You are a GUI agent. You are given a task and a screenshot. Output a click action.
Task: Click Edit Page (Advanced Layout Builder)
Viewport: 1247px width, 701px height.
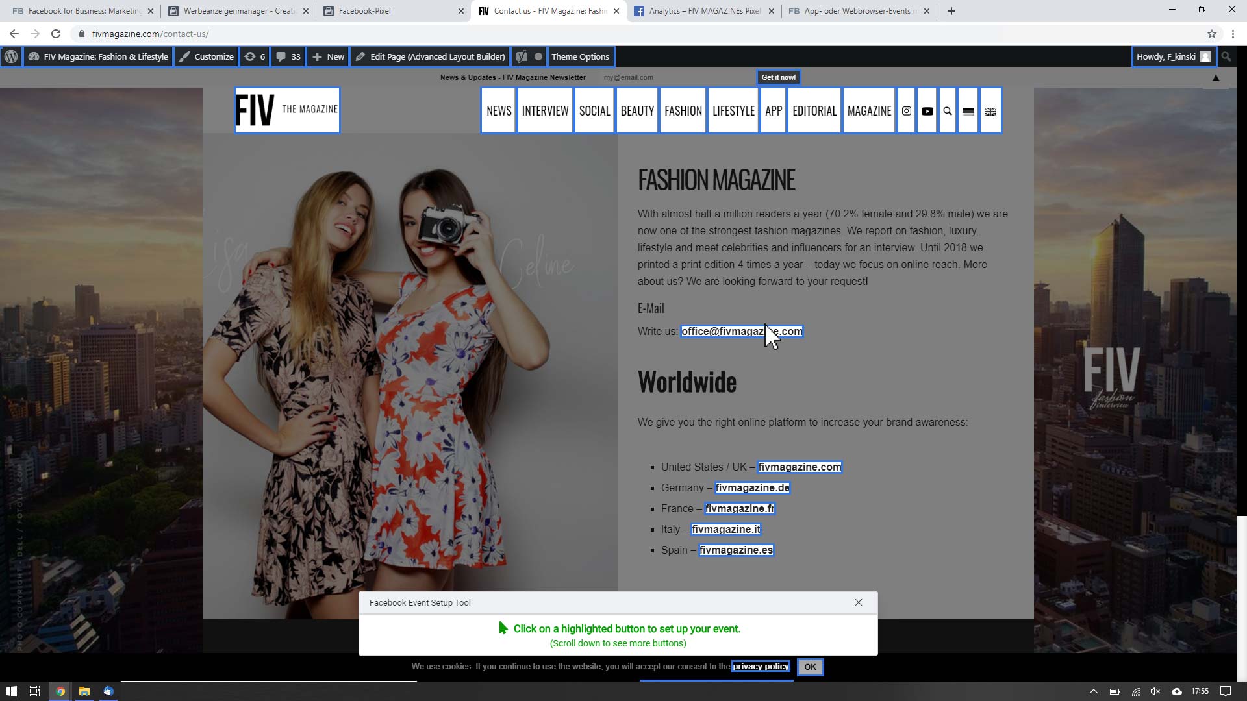pyautogui.click(x=430, y=56)
